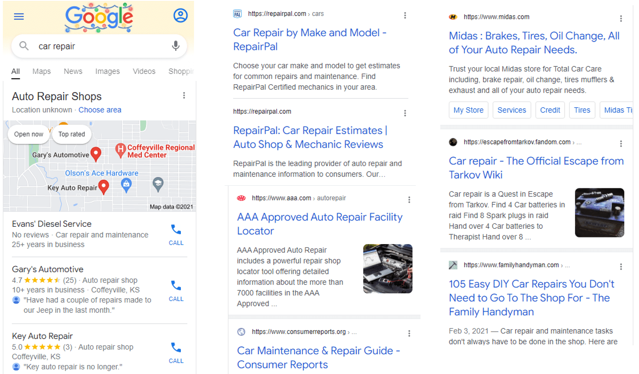
Task: Open options for midas.com result
Action: click(621, 18)
